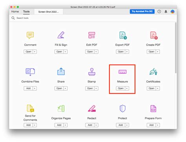
Task: Select the Measure ruler icon
Action: [x=122, y=72]
